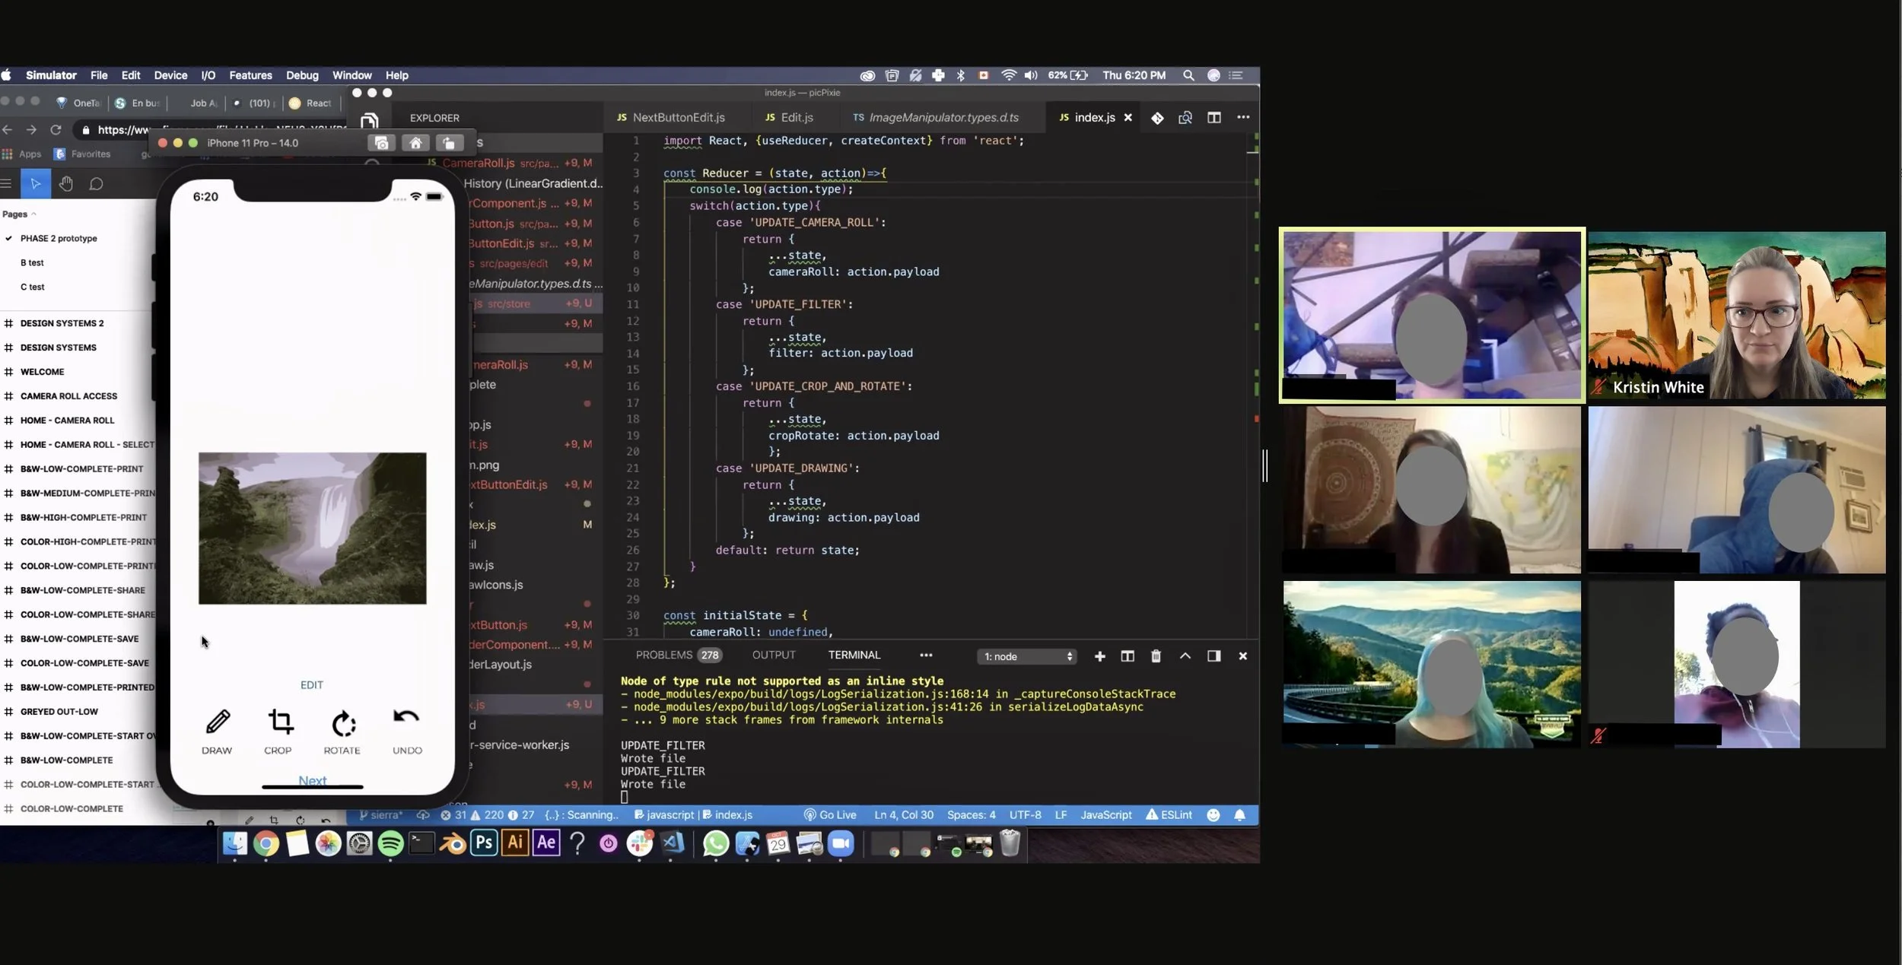Tap the Rotate icon in the app
Viewport: 1902px width, 965px height.
tap(343, 723)
